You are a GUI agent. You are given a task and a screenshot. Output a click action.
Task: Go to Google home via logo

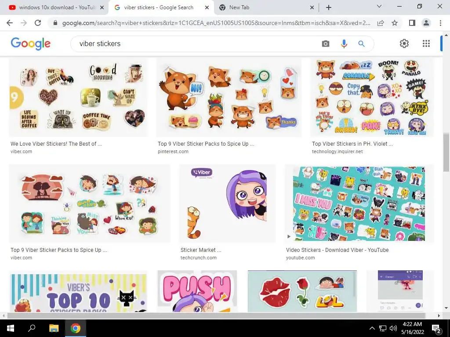30,43
